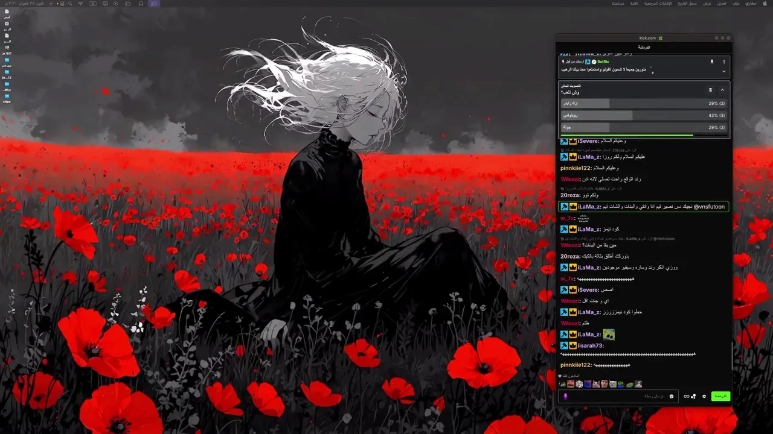The width and height of the screenshot is (773, 434).
Task: Click the green poll countdown progress bar
Action: tap(627, 136)
